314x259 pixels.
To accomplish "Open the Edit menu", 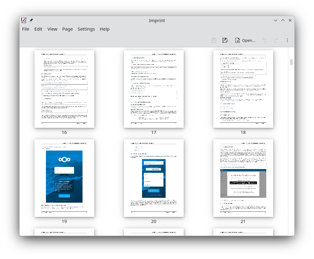I will pos(38,29).
